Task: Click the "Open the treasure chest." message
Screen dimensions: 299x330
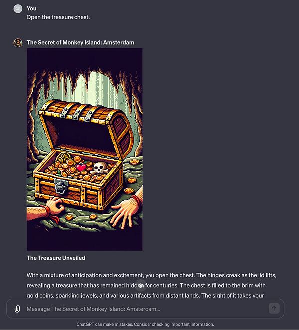Action: (58, 17)
